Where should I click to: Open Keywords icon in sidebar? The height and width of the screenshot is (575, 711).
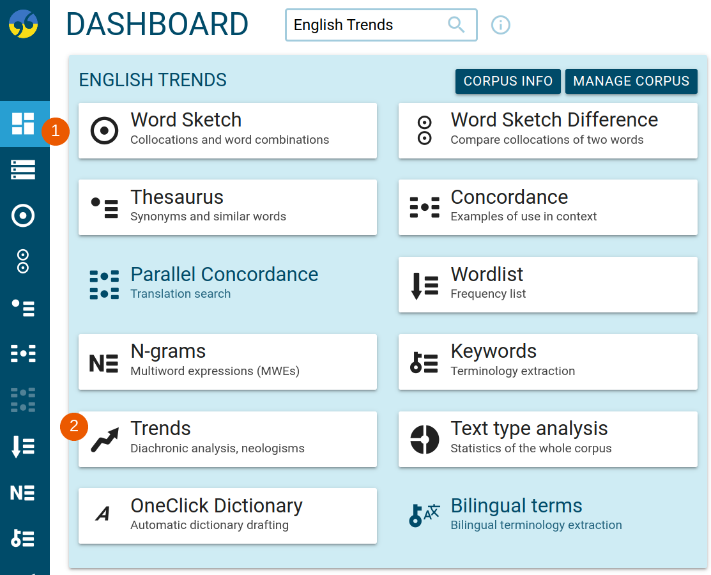point(23,539)
